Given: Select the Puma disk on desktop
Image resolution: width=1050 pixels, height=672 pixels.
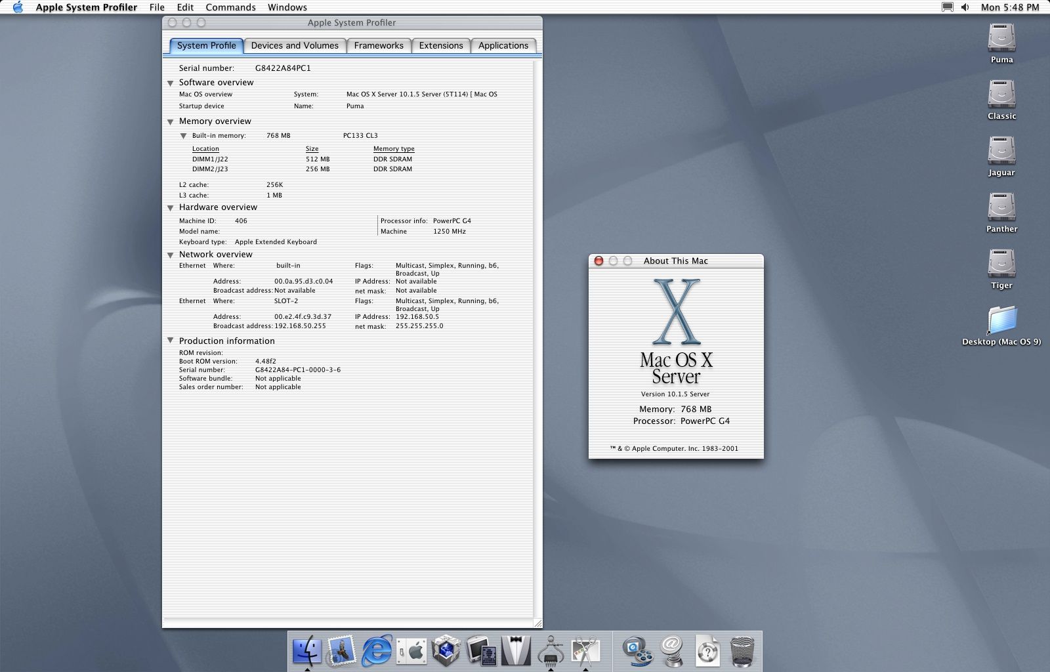Looking at the screenshot, I should [1001, 38].
